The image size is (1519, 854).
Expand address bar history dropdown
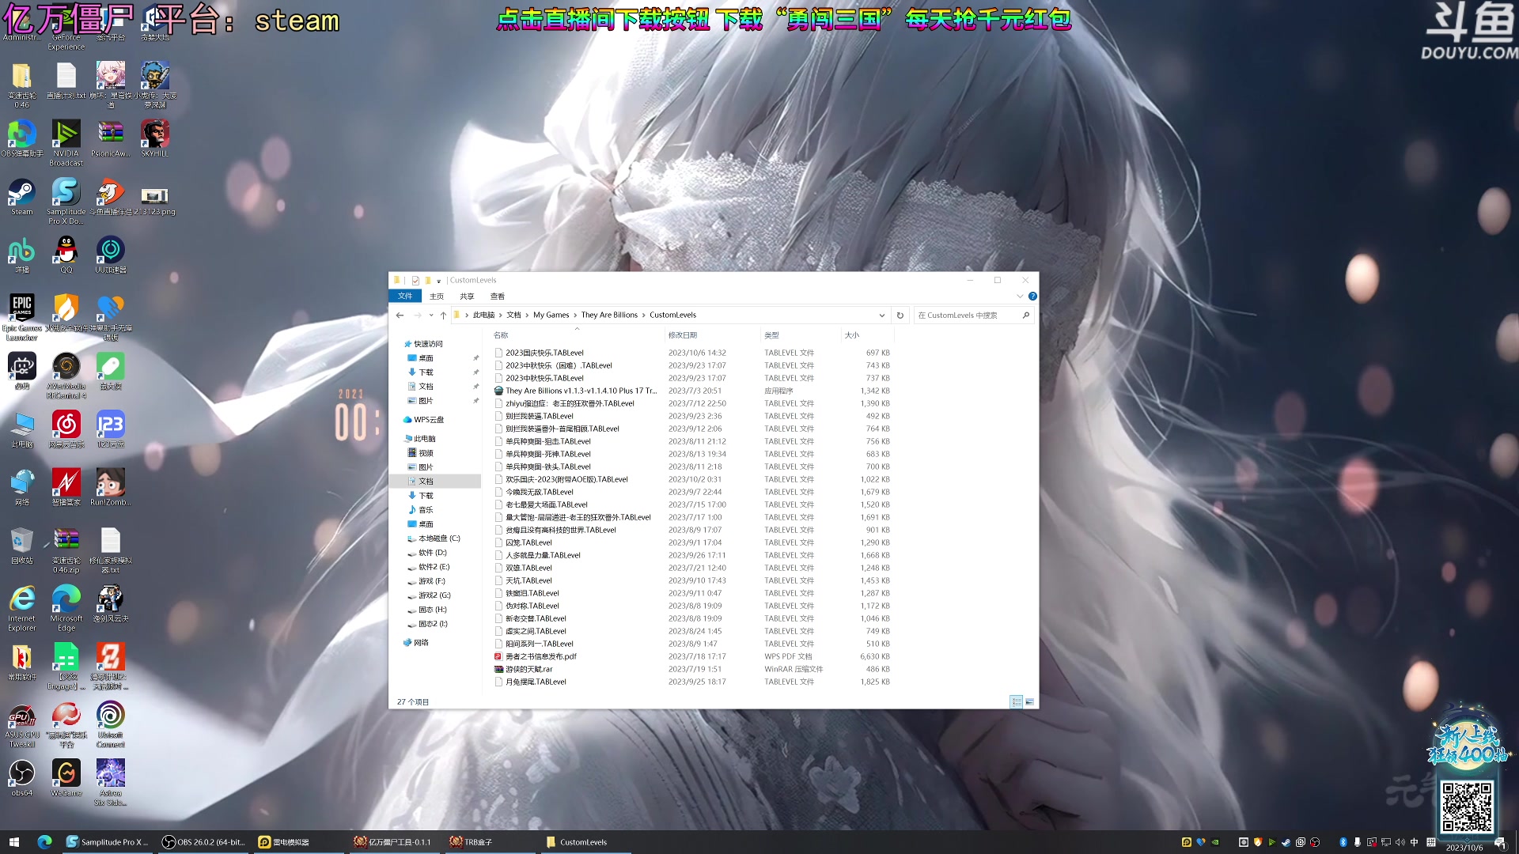[882, 315]
